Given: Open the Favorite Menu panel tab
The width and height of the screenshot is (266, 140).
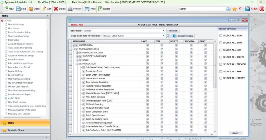Looking at the screenshot, I should tap(16, 130).
